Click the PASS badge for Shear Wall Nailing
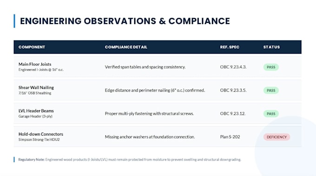The width and height of the screenshot is (316, 176). pos(271,90)
